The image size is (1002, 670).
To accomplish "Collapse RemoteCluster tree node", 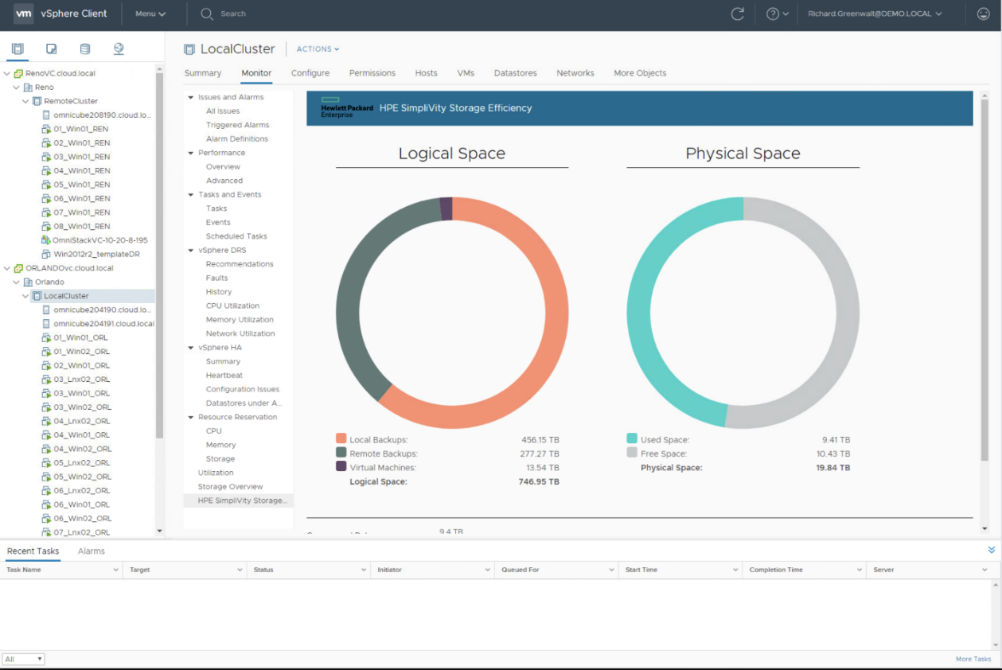I will click(25, 101).
